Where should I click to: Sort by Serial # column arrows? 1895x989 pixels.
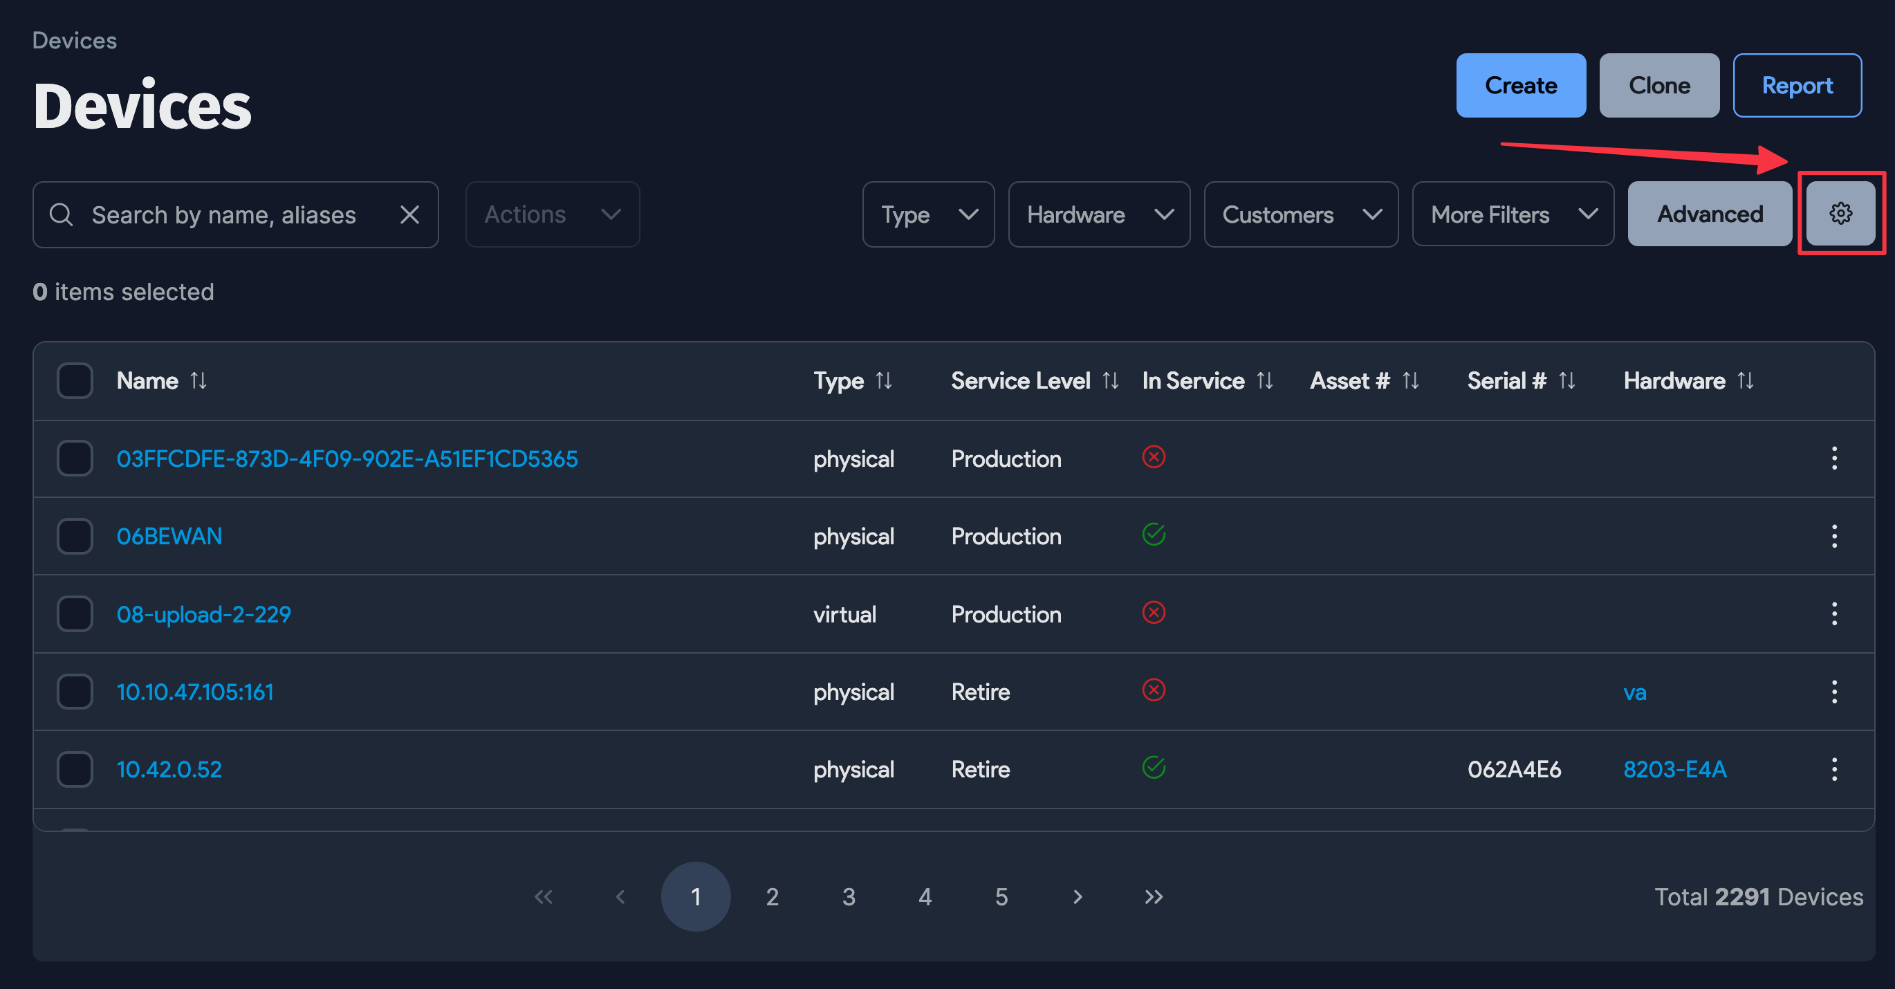pyautogui.click(x=1567, y=380)
